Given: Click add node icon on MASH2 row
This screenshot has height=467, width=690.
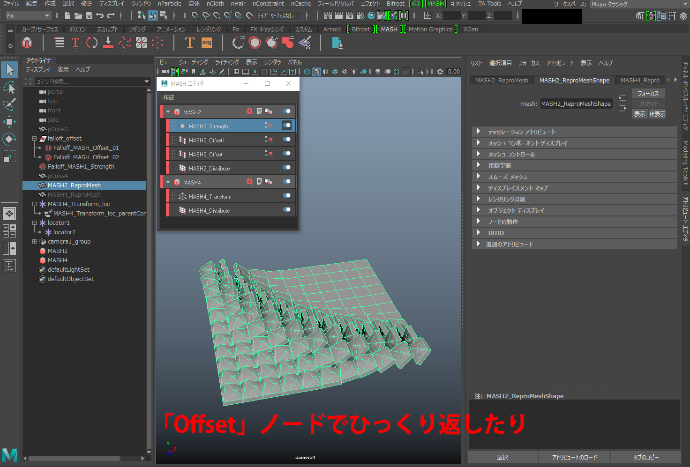Looking at the screenshot, I should click(x=249, y=111).
